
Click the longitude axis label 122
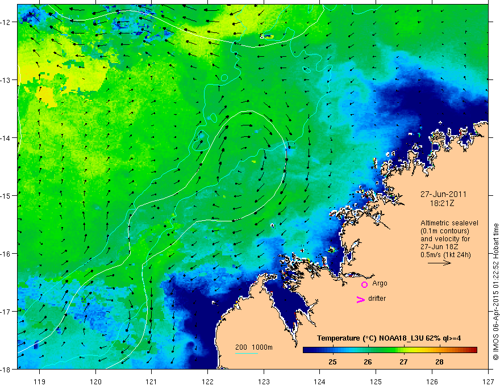click(x=207, y=381)
